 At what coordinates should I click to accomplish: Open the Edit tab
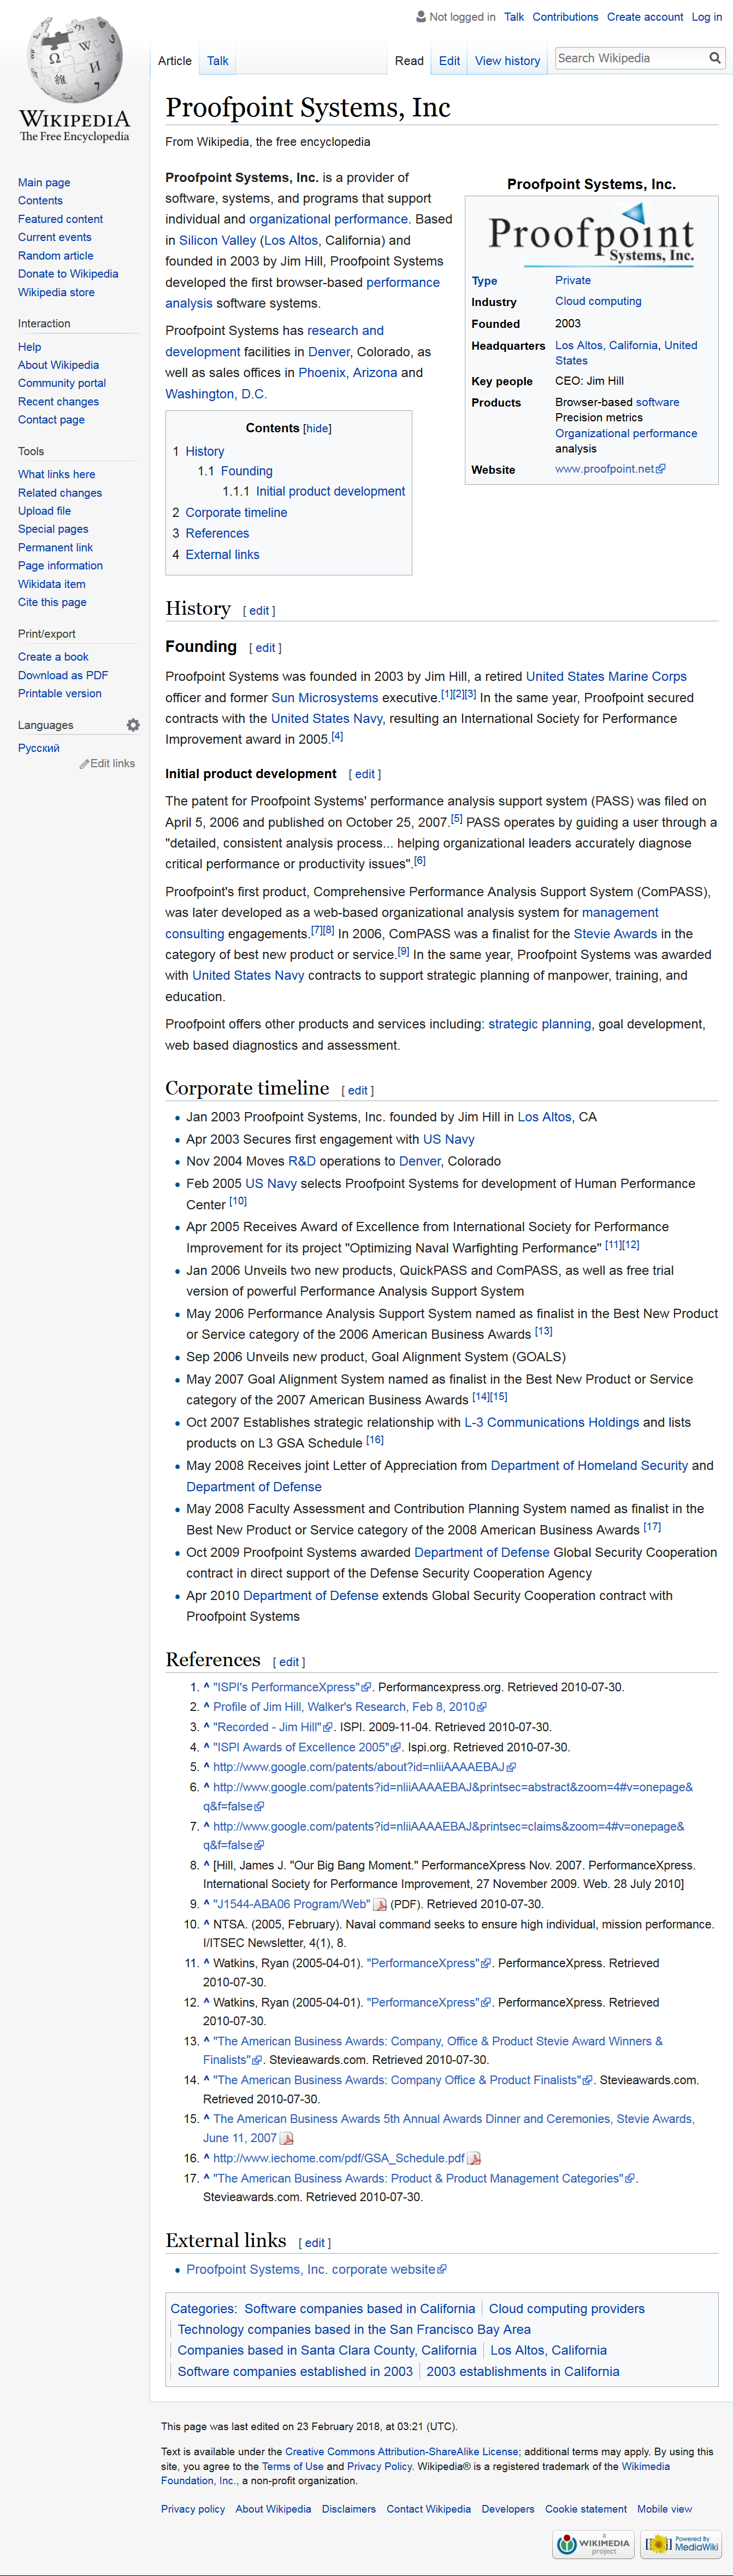450,61
